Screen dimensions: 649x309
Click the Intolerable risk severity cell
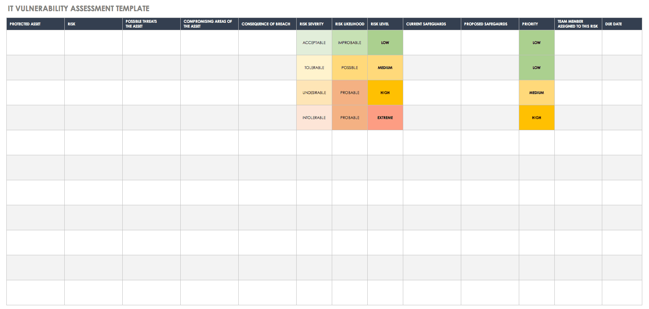coord(314,118)
